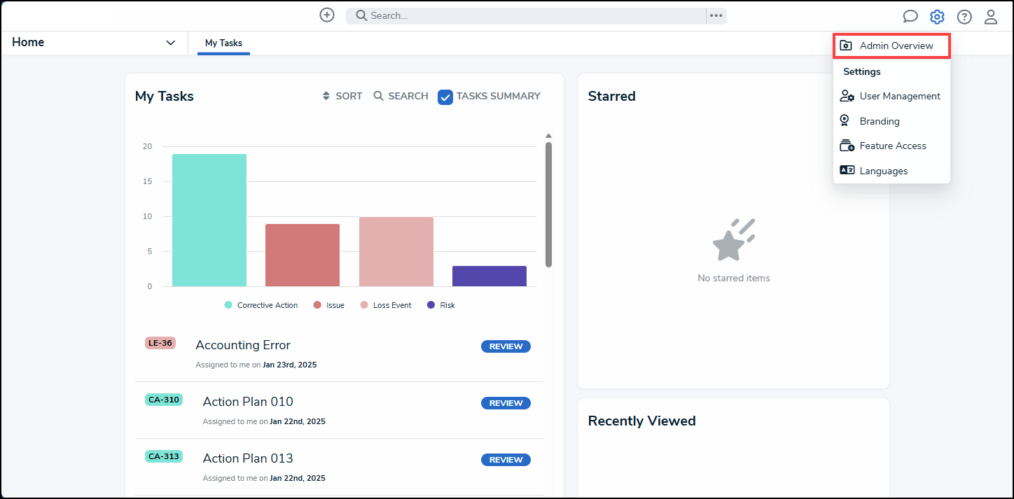Click the settings gear icon

[937, 17]
